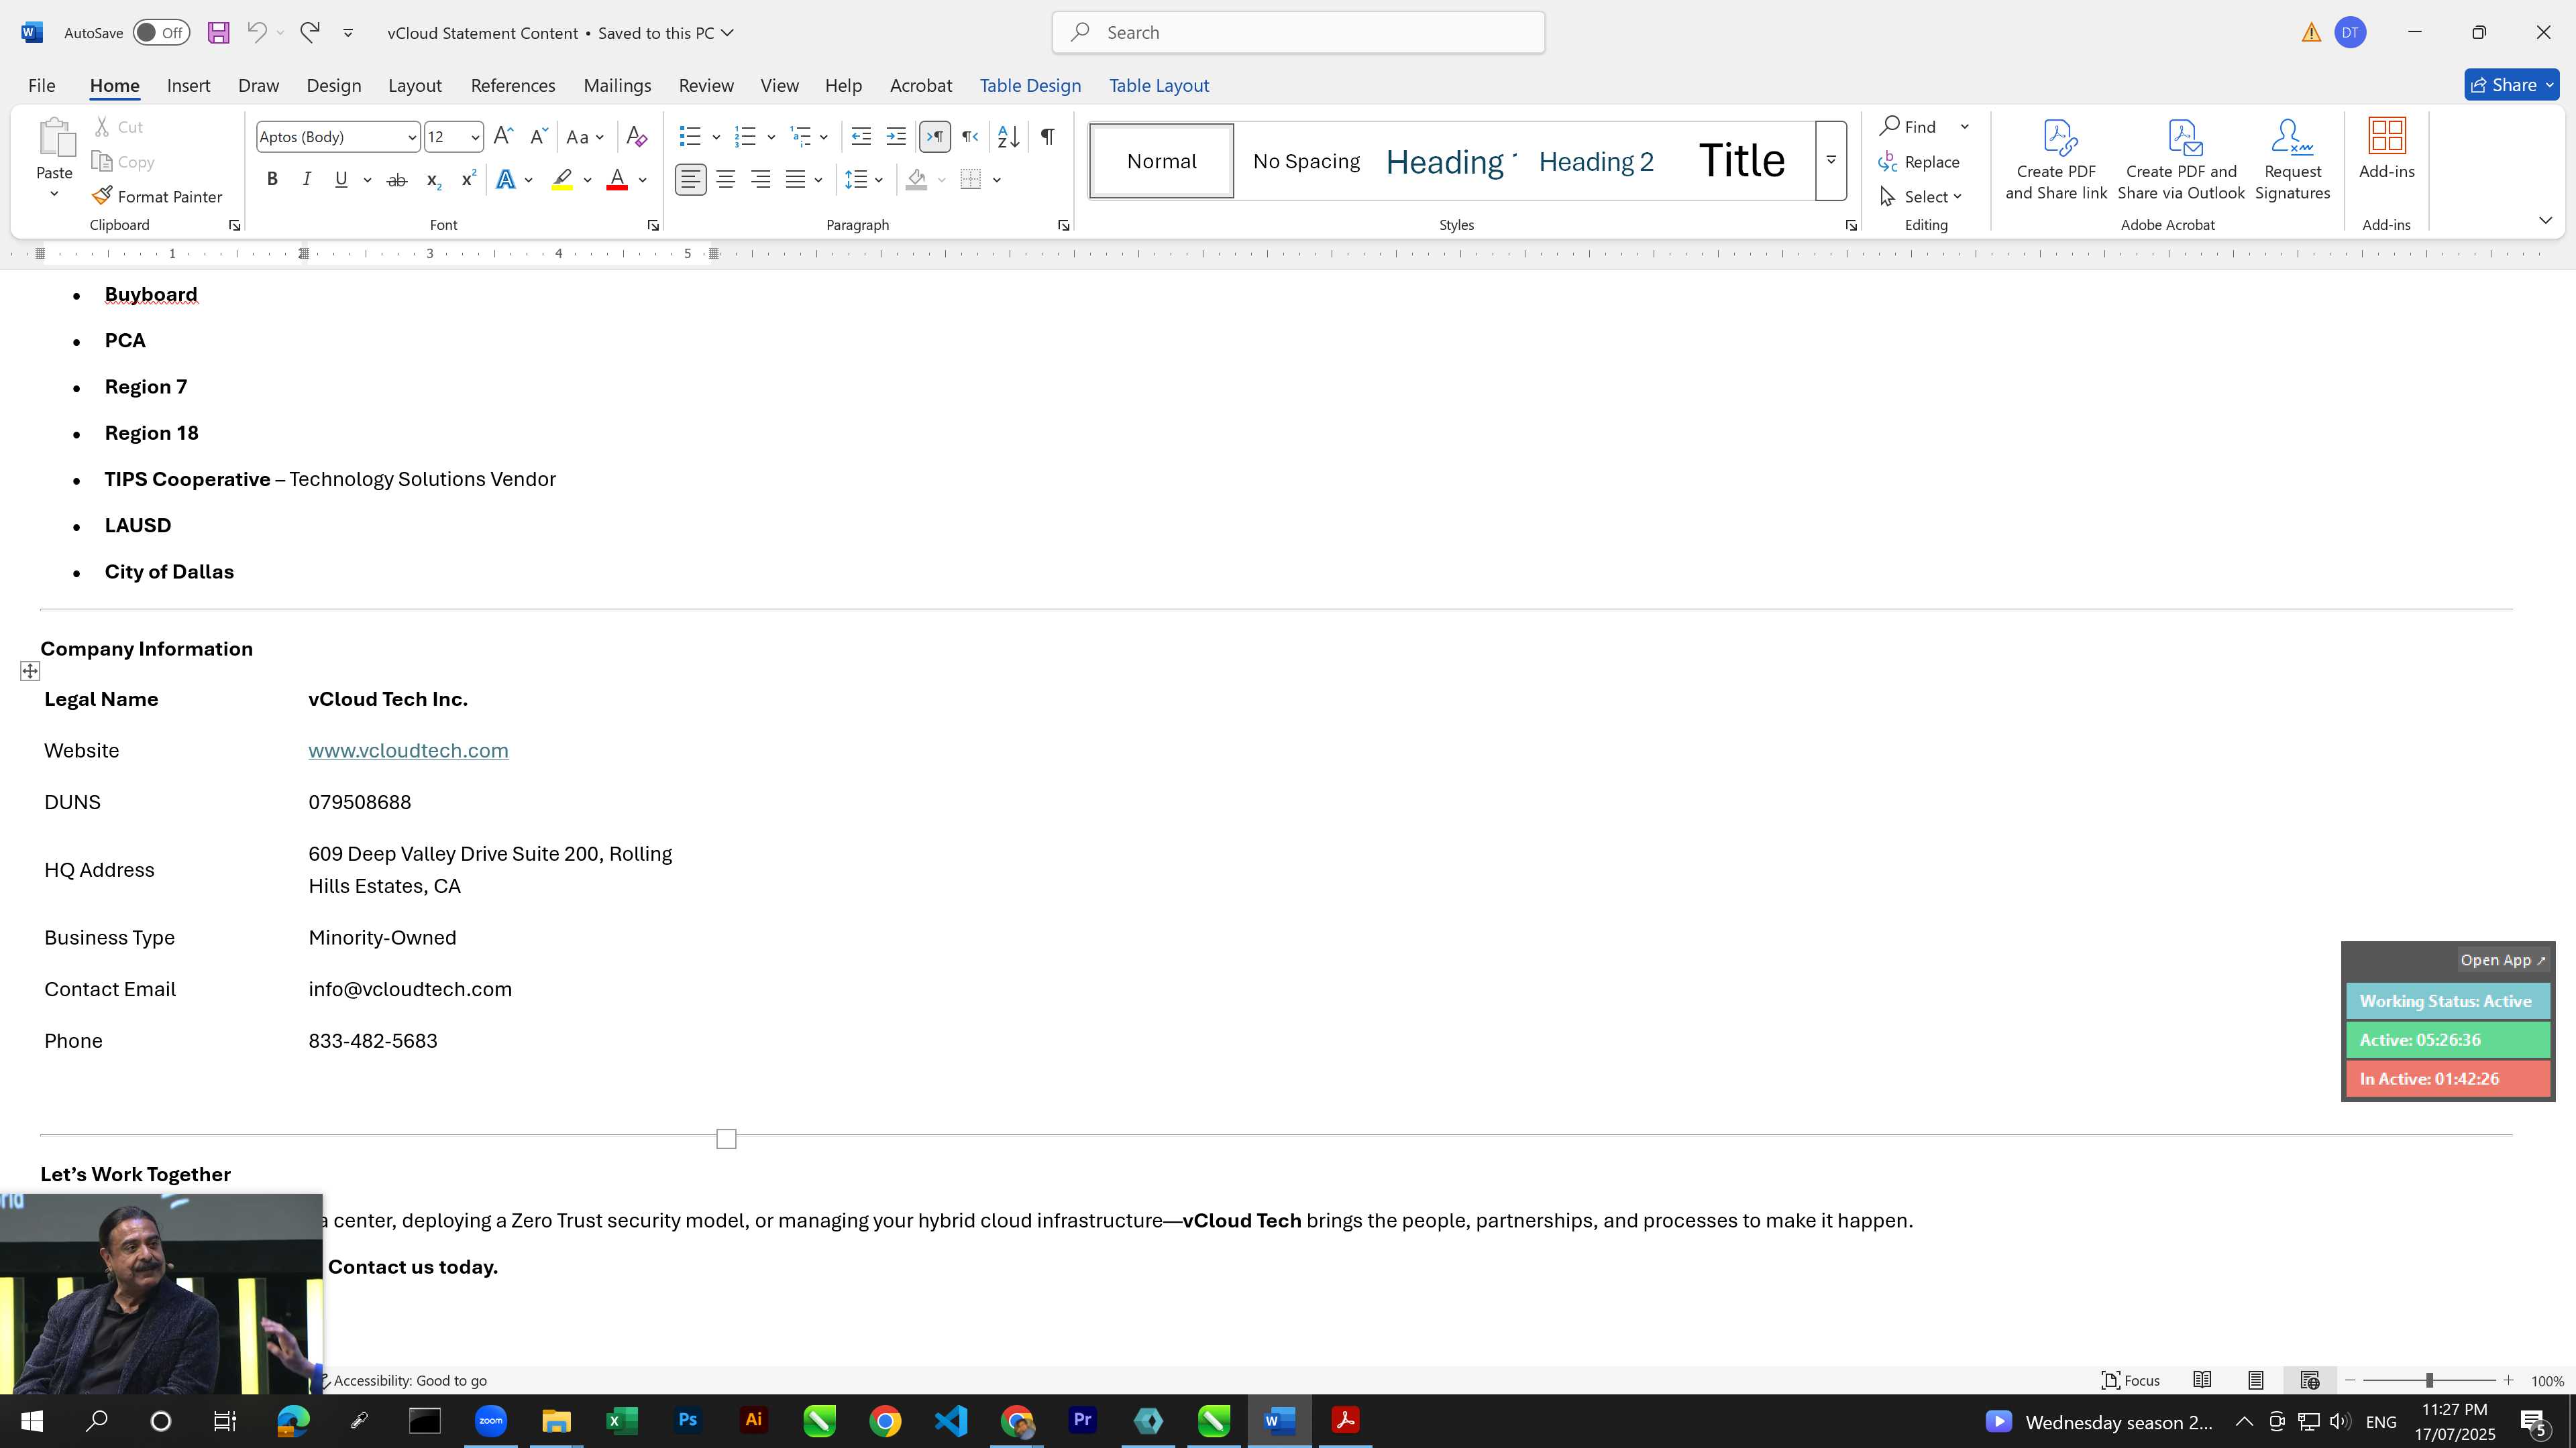Viewport: 2576px width, 1448px height.
Task: Click the Format Painter brush
Action: pyautogui.click(x=157, y=197)
